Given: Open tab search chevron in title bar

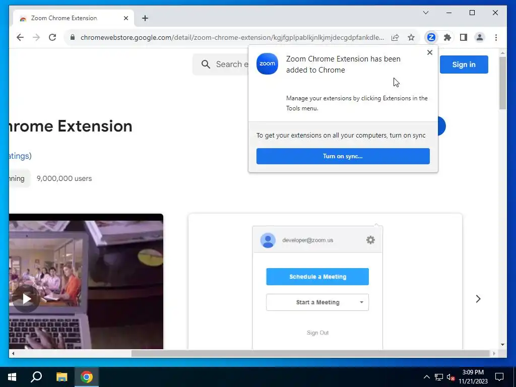Looking at the screenshot, I should click(x=426, y=13).
